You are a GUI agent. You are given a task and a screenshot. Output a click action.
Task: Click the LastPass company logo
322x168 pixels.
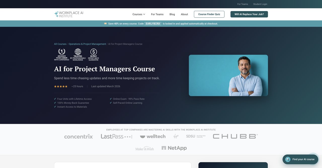(x=116, y=136)
